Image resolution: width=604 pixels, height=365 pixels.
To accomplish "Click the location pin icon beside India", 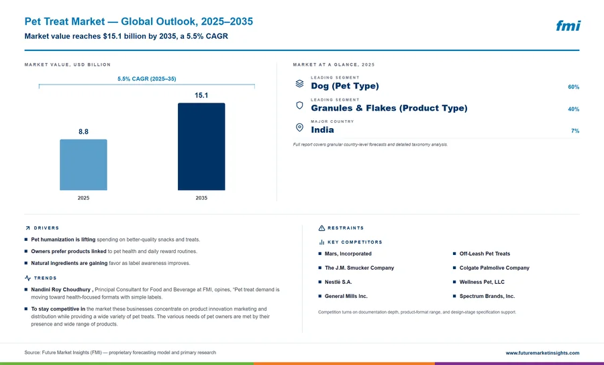I will coord(299,127).
